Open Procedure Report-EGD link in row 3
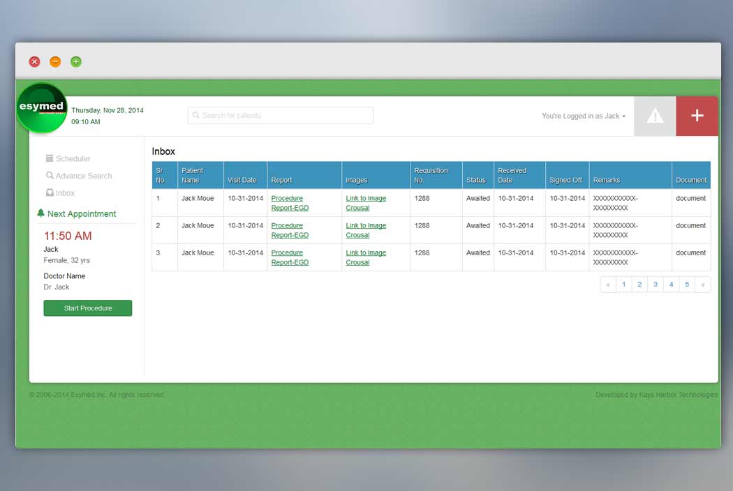Viewport: 733px width, 491px height. (290, 257)
